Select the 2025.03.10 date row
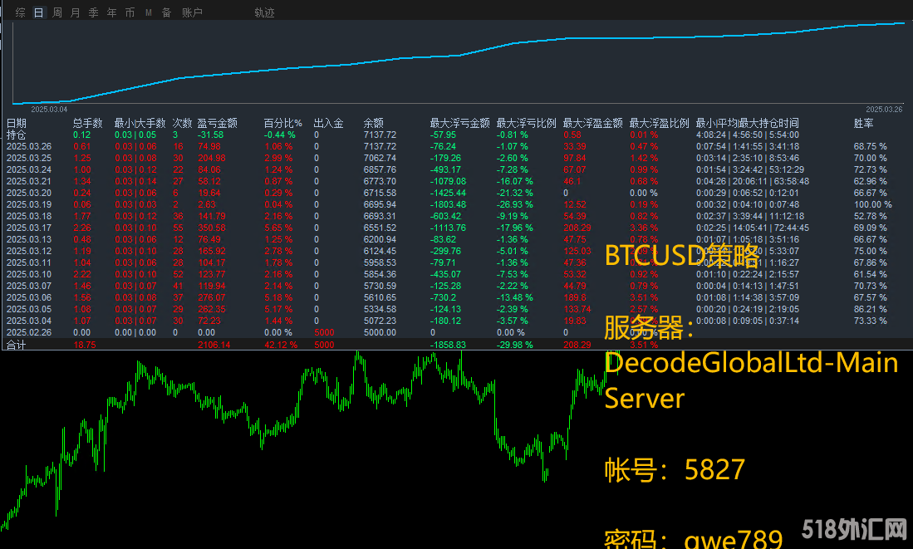Viewport: 913px width, 549px height. pyautogui.click(x=29, y=274)
